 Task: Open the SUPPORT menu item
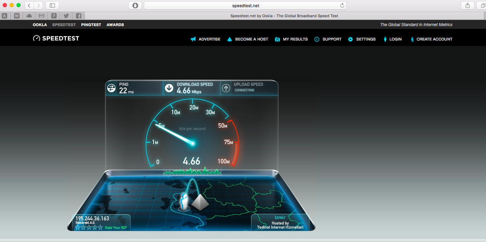[x=332, y=39]
